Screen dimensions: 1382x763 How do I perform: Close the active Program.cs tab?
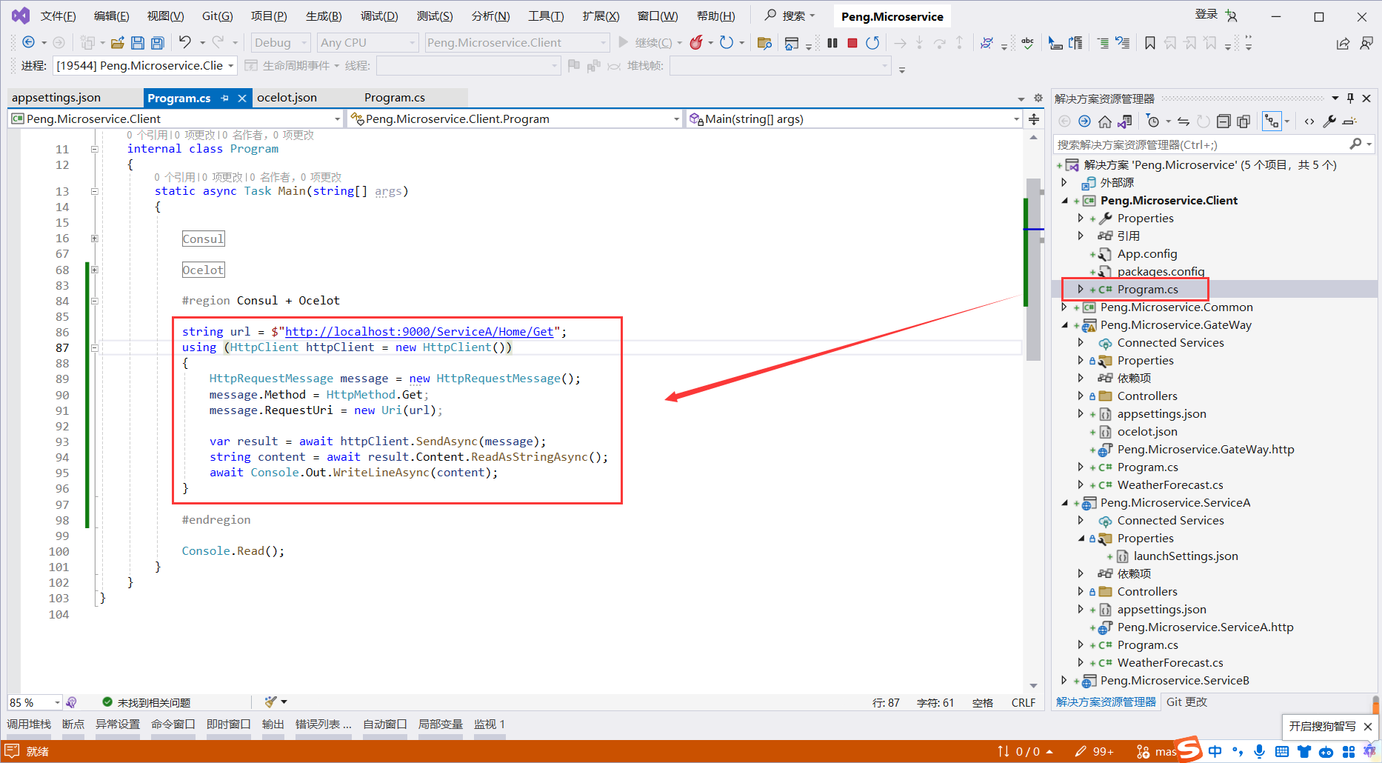coord(241,98)
